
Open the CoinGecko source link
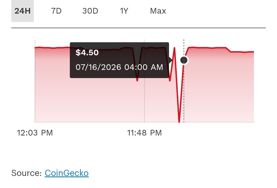point(67,173)
